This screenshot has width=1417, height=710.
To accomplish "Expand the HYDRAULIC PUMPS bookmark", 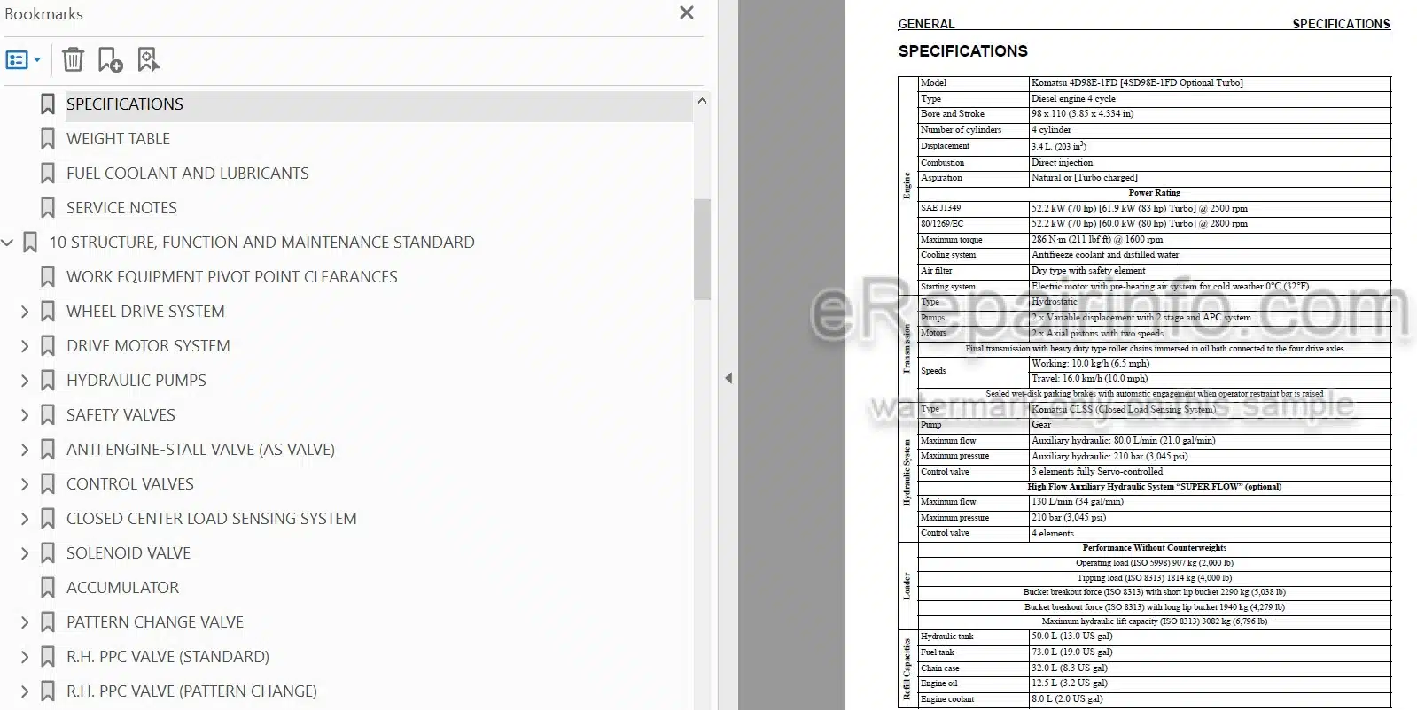I will [x=25, y=381].
